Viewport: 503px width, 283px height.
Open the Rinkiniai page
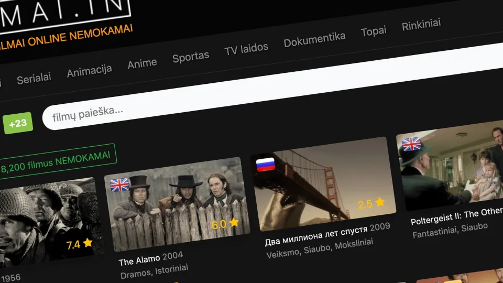(x=421, y=25)
